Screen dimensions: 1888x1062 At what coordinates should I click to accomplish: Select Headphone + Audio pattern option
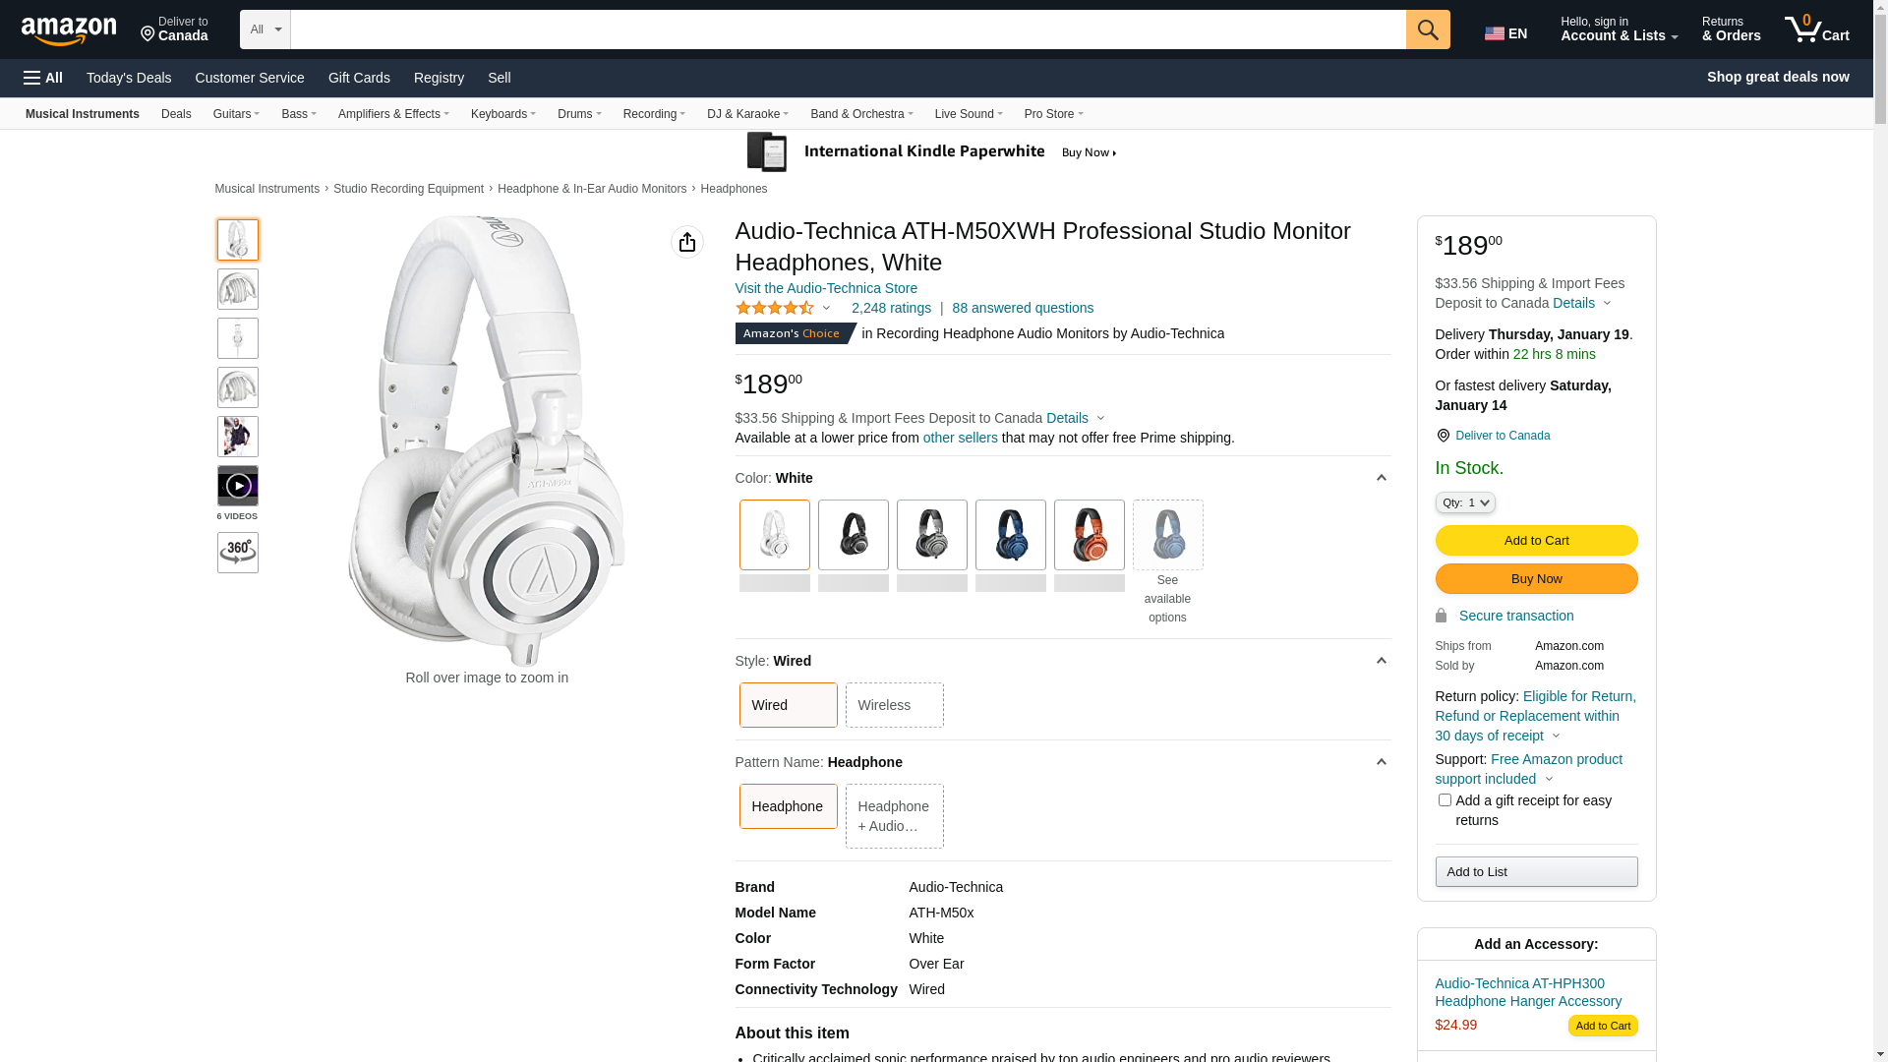click(894, 816)
